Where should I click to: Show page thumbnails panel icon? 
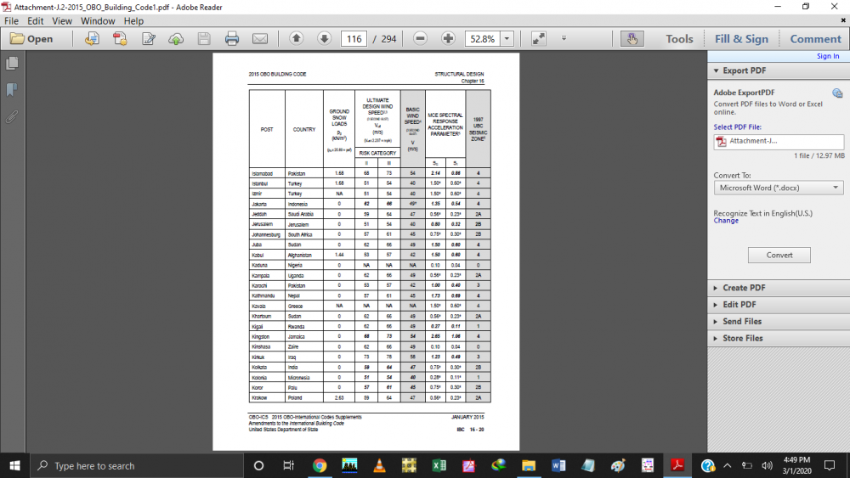(12, 63)
